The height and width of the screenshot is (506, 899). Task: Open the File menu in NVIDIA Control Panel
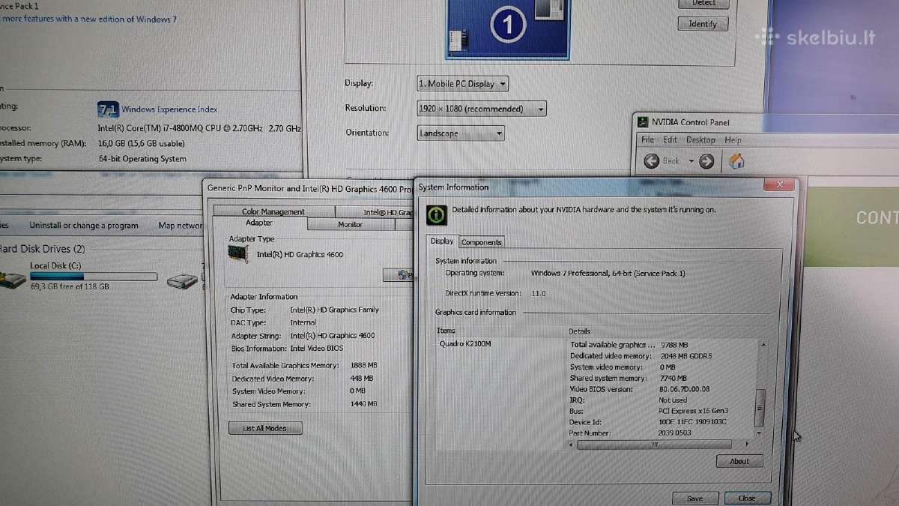pos(647,139)
